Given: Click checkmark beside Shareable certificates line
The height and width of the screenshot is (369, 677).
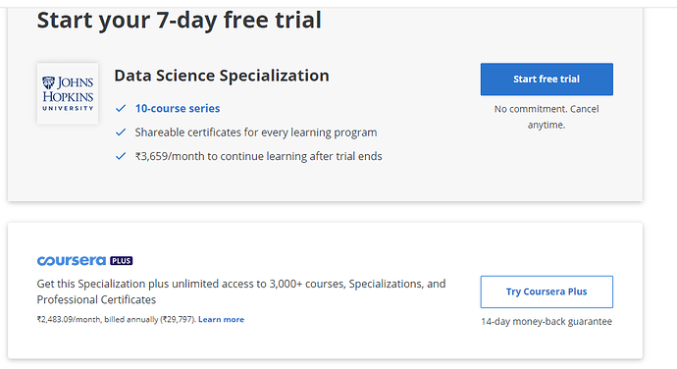Looking at the screenshot, I should click(121, 132).
